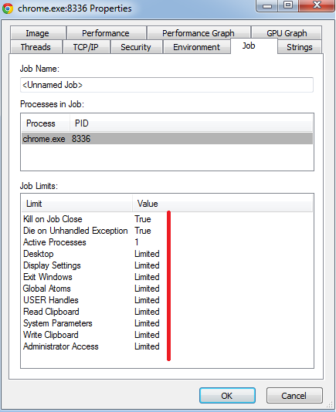Open the Environment tab

tap(196, 47)
